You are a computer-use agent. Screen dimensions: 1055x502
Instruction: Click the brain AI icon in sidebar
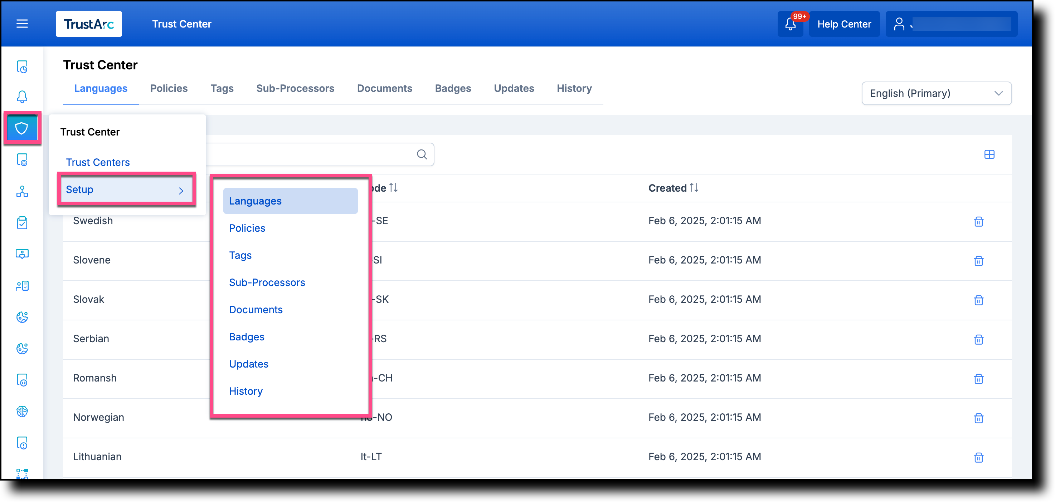22,412
